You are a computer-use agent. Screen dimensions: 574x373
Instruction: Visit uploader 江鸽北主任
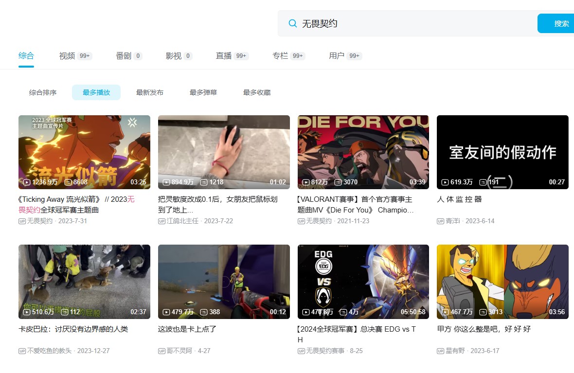pyautogui.click(x=182, y=221)
